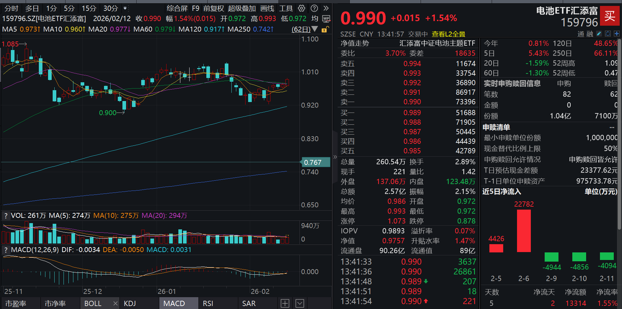Screen dimensions: 622x309
Task: Toggle the 前复权 adjustment mode
Action: (x=214, y=9)
